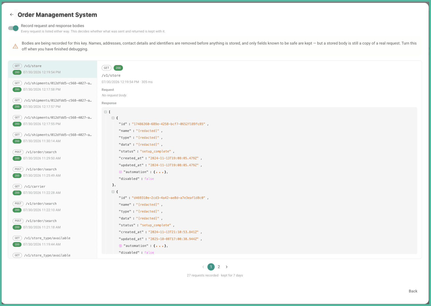Click the created_at value 2024-11-13T21:10:53.841Z
Viewport: 431px width, 306px height.
[173, 232]
